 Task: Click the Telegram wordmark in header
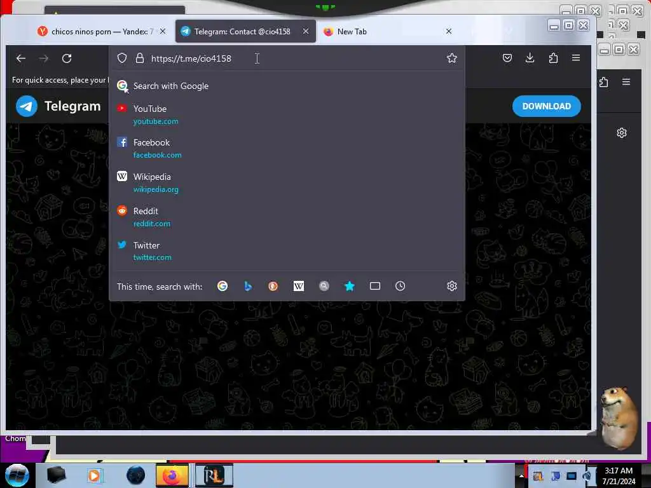(72, 106)
